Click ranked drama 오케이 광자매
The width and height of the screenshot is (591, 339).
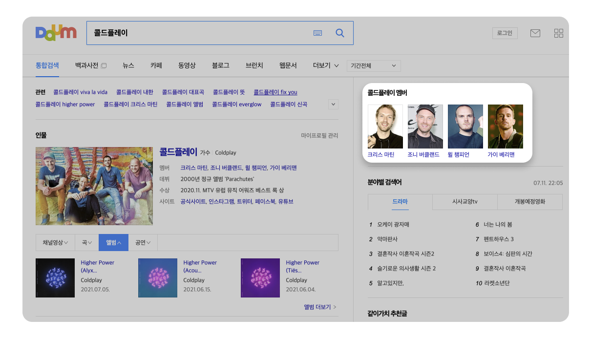[x=393, y=225]
